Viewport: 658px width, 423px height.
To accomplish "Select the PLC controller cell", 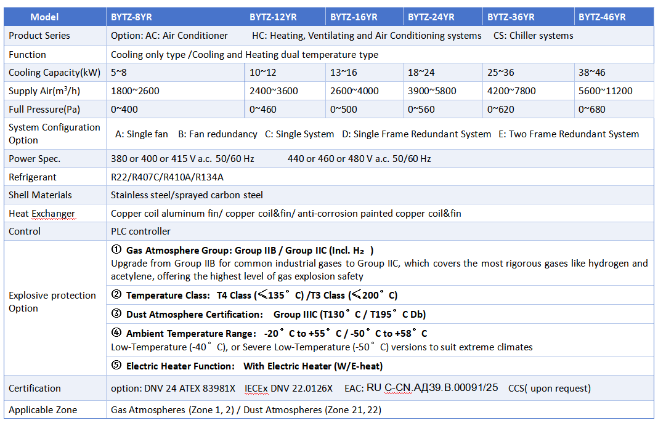I will tap(140, 232).
